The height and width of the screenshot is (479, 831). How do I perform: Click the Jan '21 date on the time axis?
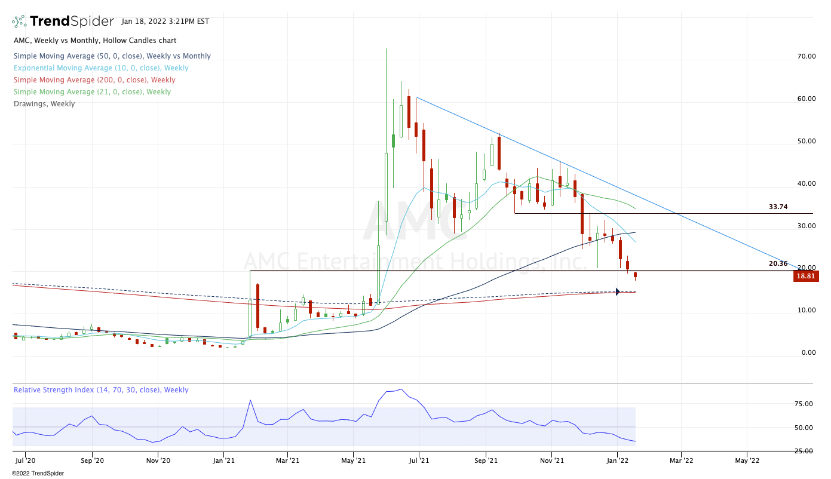[223, 460]
